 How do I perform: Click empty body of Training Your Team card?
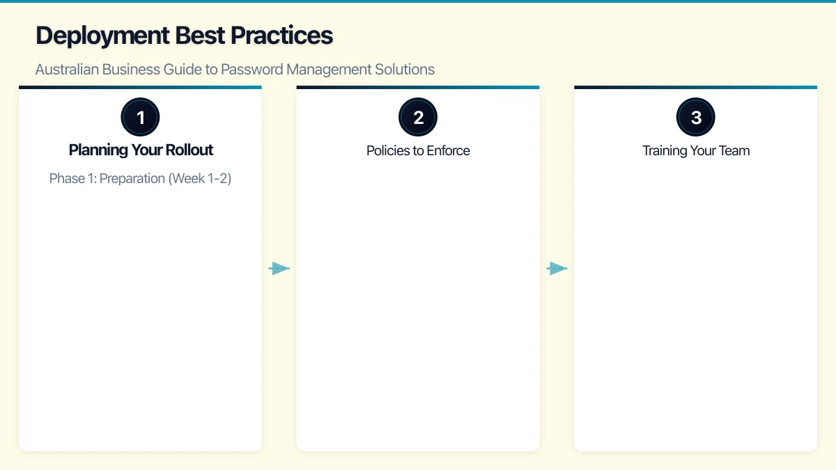click(696, 313)
